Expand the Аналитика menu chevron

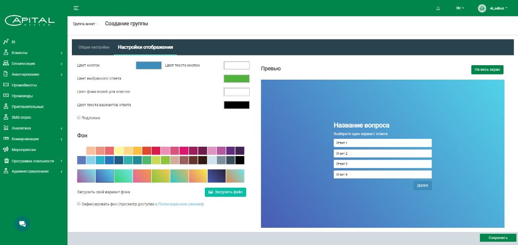[x=62, y=128]
